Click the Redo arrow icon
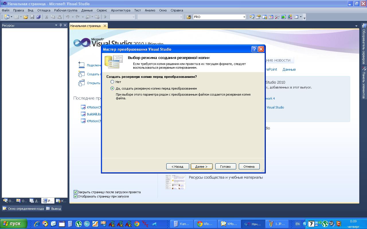The image size is (367, 229). click(x=77, y=17)
